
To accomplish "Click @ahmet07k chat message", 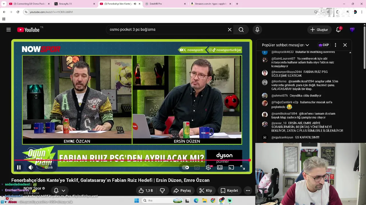I will pyautogui.click(x=296, y=96).
